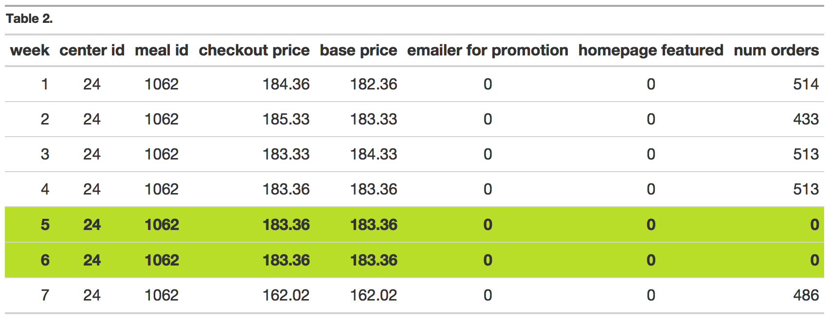Image resolution: width=829 pixels, height=319 pixels.
Task: Click the 'Table 2.' caption
Action: coord(29,19)
